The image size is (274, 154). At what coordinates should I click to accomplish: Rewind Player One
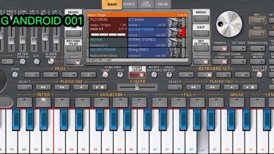[43, 87]
